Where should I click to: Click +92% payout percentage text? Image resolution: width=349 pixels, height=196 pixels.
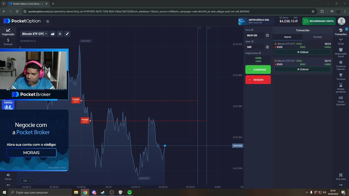pos(258,58)
